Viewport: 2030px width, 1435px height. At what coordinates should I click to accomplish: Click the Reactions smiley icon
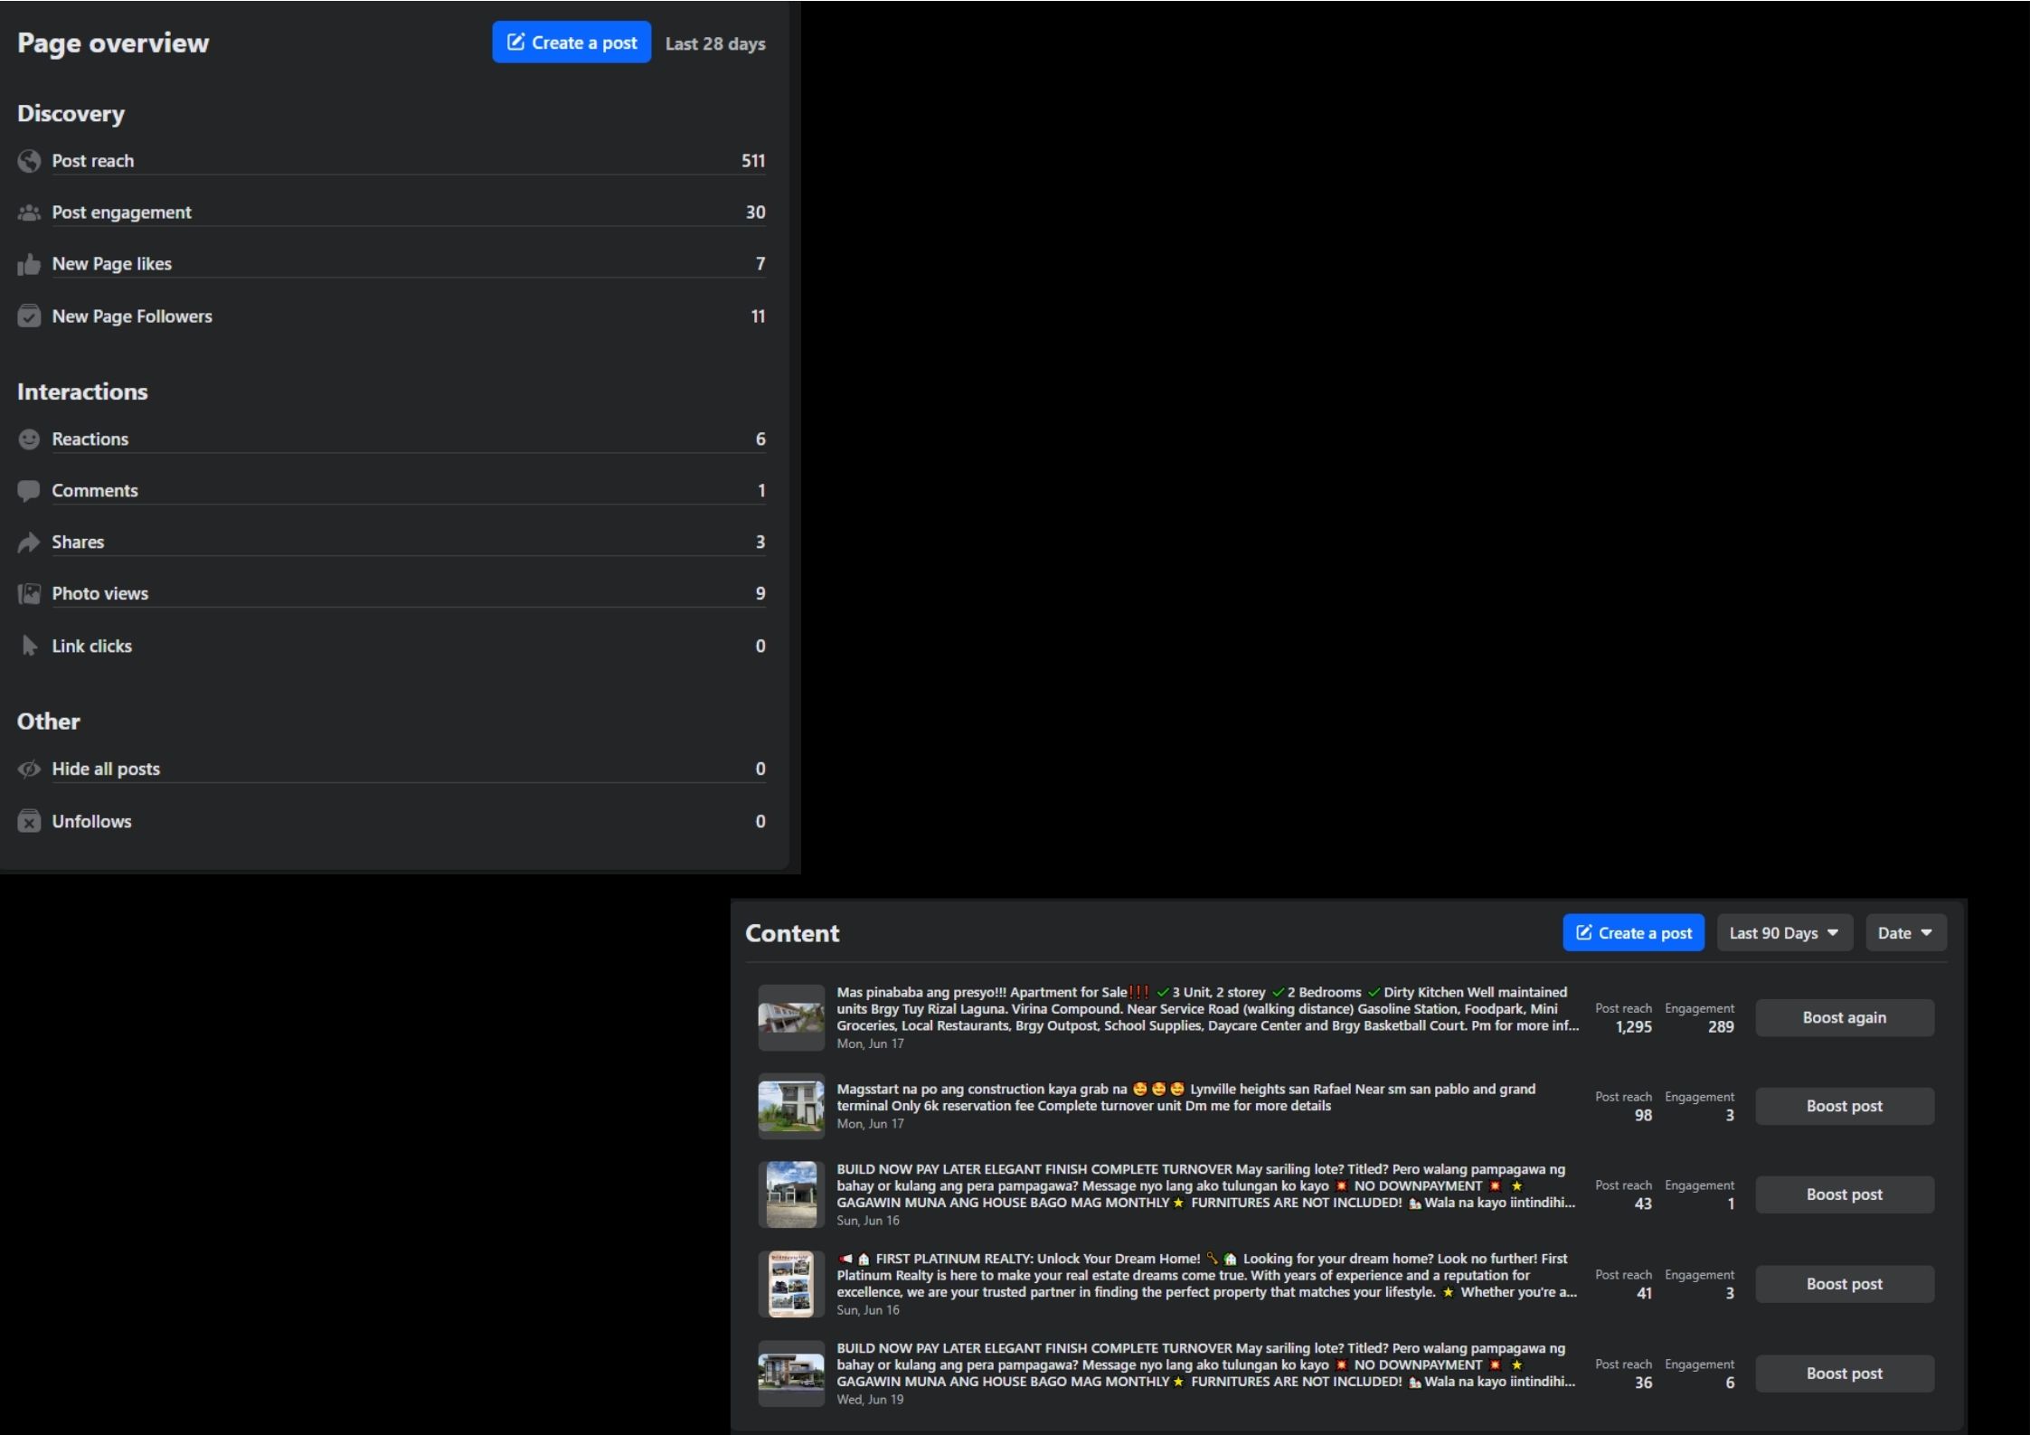coord(29,439)
